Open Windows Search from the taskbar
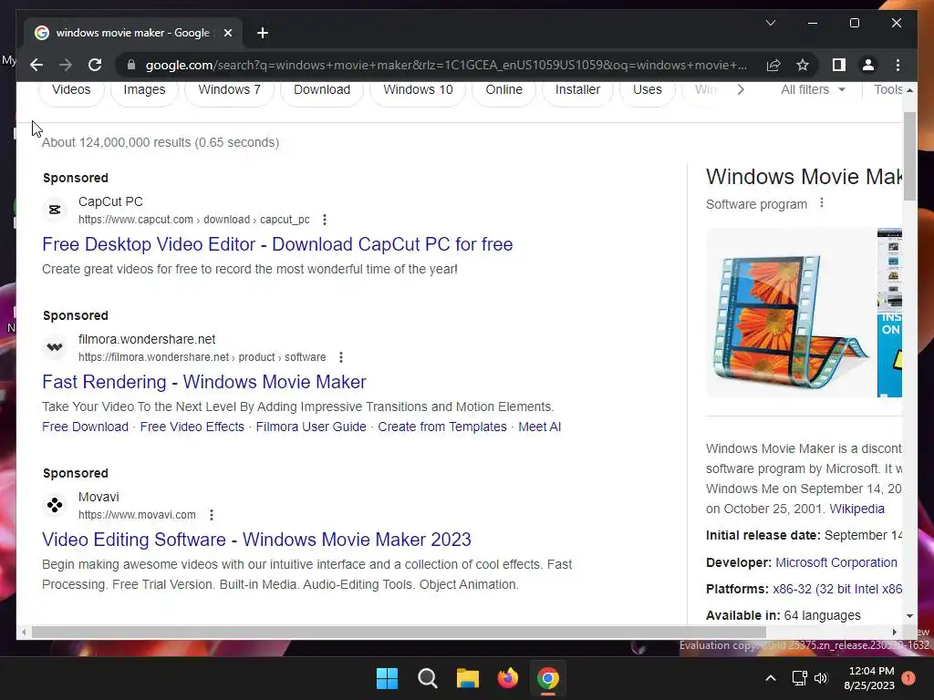Viewport: 934px width, 700px height. (428, 678)
